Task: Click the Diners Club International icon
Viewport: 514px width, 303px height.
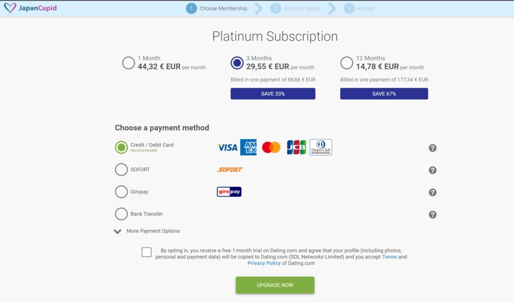Action: tap(321, 147)
